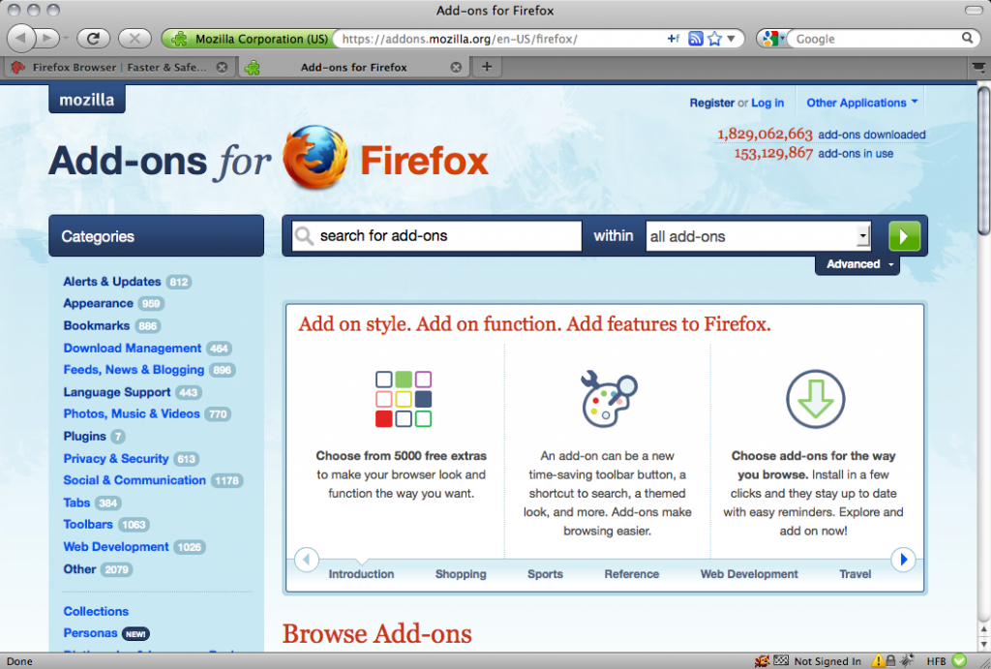Click the Google search input field

(875, 39)
